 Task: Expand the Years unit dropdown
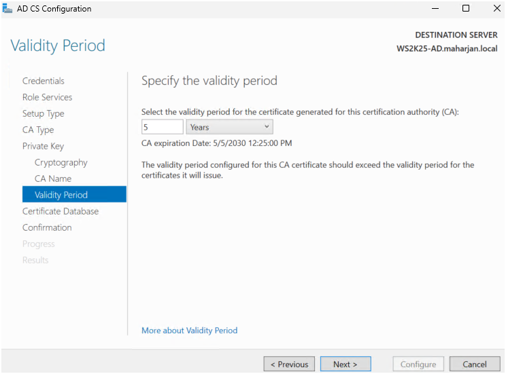(229, 127)
